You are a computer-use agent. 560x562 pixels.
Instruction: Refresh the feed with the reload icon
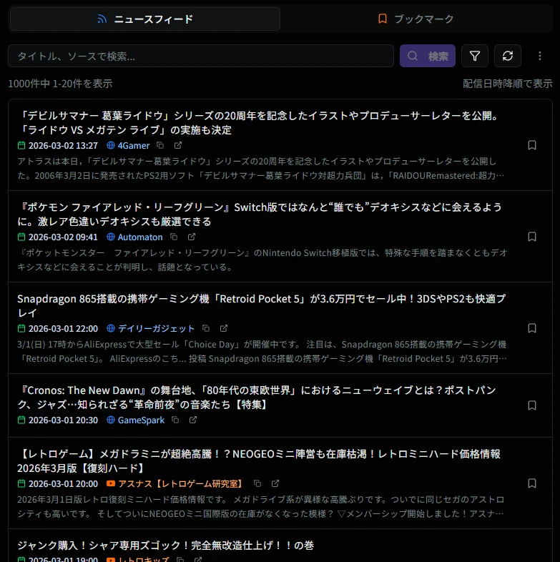point(507,56)
